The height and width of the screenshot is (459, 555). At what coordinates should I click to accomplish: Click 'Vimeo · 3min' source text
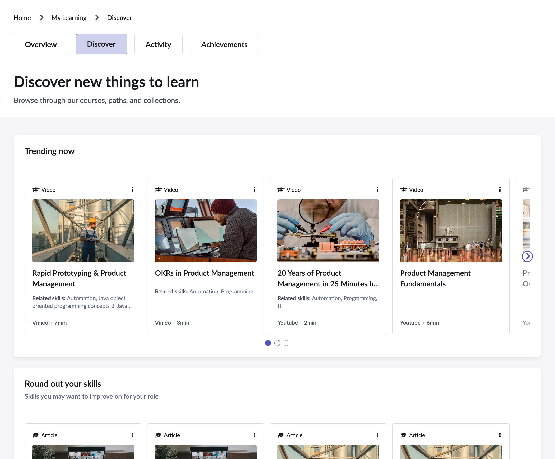click(x=172, y=323)
